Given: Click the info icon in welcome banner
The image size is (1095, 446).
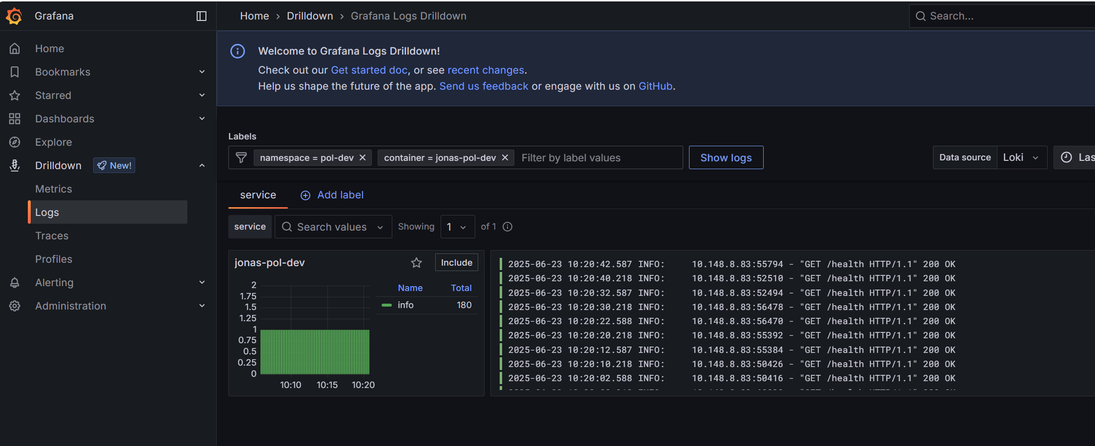Looking at the screenshot, I should point(238,51).
